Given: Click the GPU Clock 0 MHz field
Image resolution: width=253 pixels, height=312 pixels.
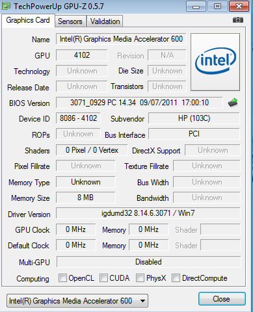Looking at the screenshot, I should [75, 229].
